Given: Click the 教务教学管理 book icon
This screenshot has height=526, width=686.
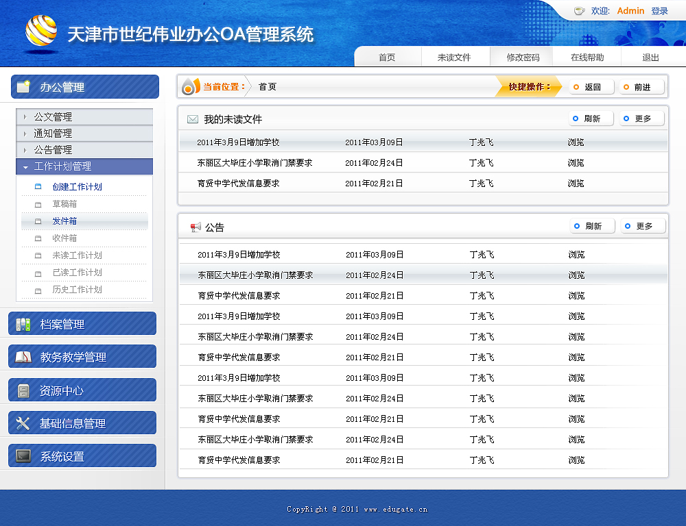Looking at the screenshot, I should (23, 357).
